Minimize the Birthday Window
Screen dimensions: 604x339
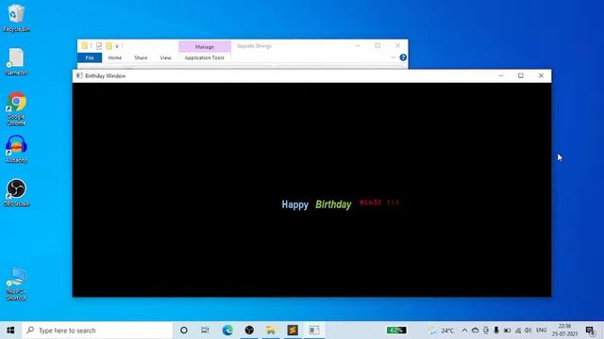click(501, 75)
